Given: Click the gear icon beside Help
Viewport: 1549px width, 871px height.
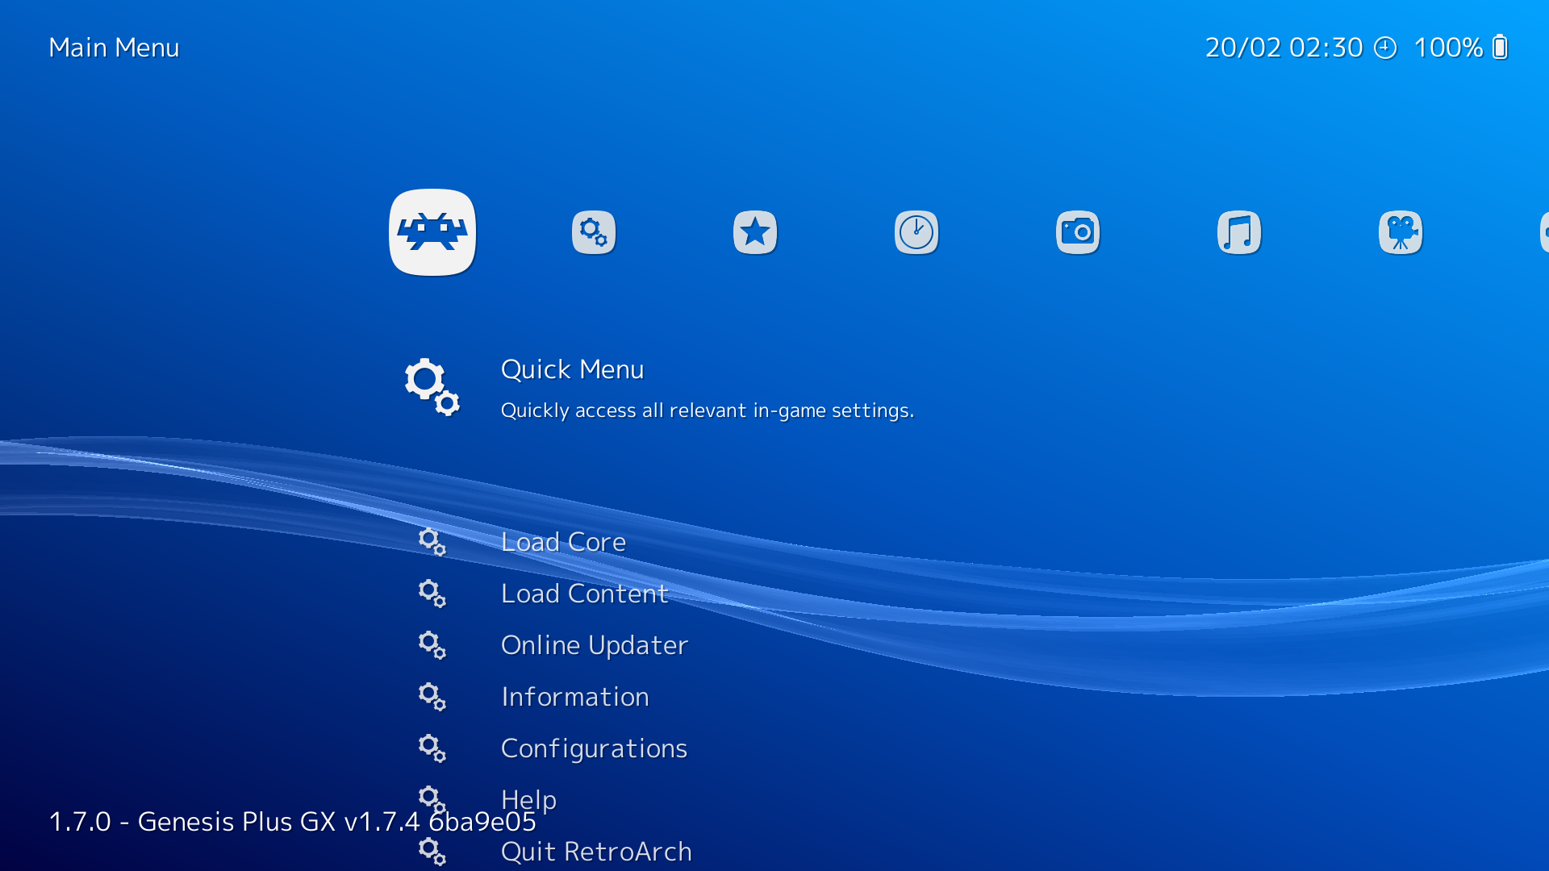Looking at the screenshot, I should click(x=432, y=800).
